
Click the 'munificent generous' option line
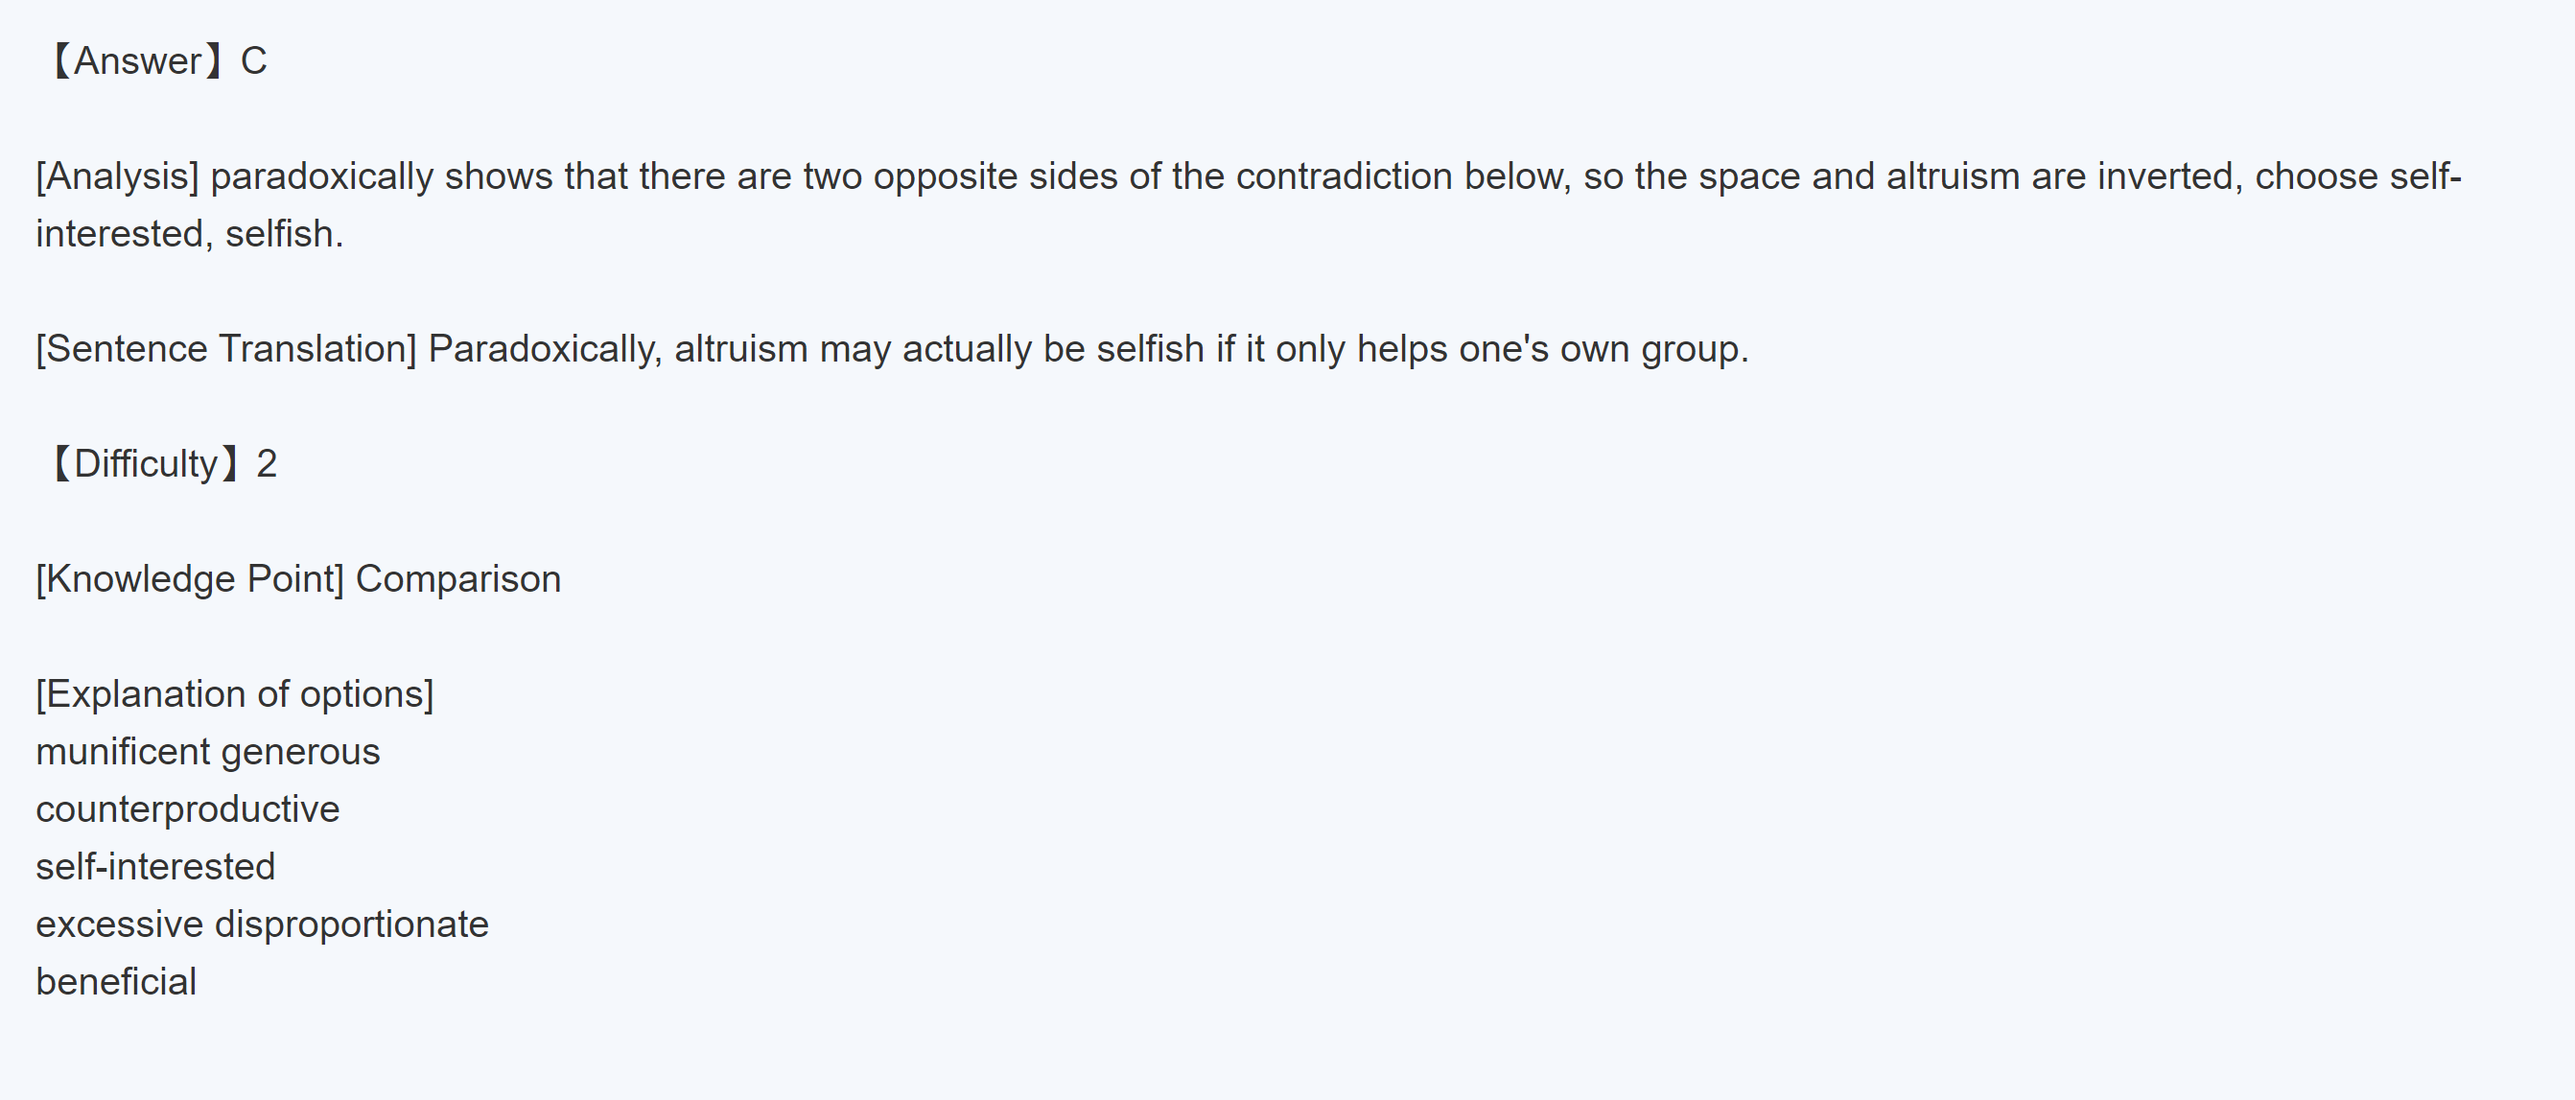pos(208,752)
